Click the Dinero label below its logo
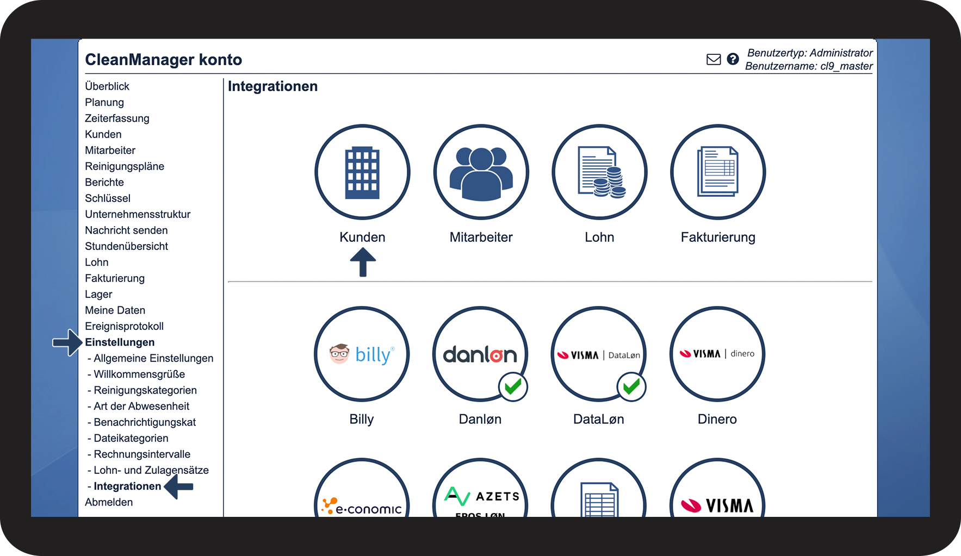This screenshot has width=961, height=556. pos(717,420)
